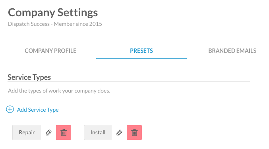Viewport: 269px width, 149px height.
Task: Click the word Settings in the page title
Action: pyautogui.click(x=77, y=13)
